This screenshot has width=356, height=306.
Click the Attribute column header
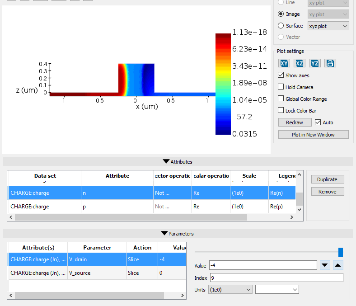point(117,176)
